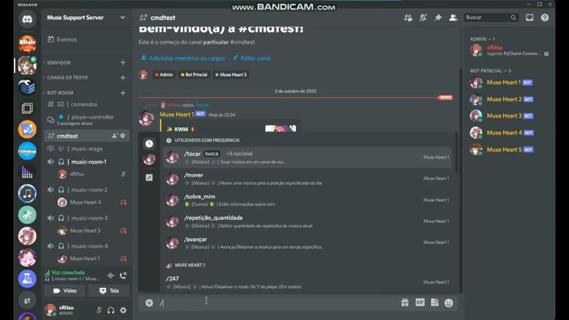This screenshot has width=569, height=320.
Task: Click the Buscar search field
Action: click(488, 17)
